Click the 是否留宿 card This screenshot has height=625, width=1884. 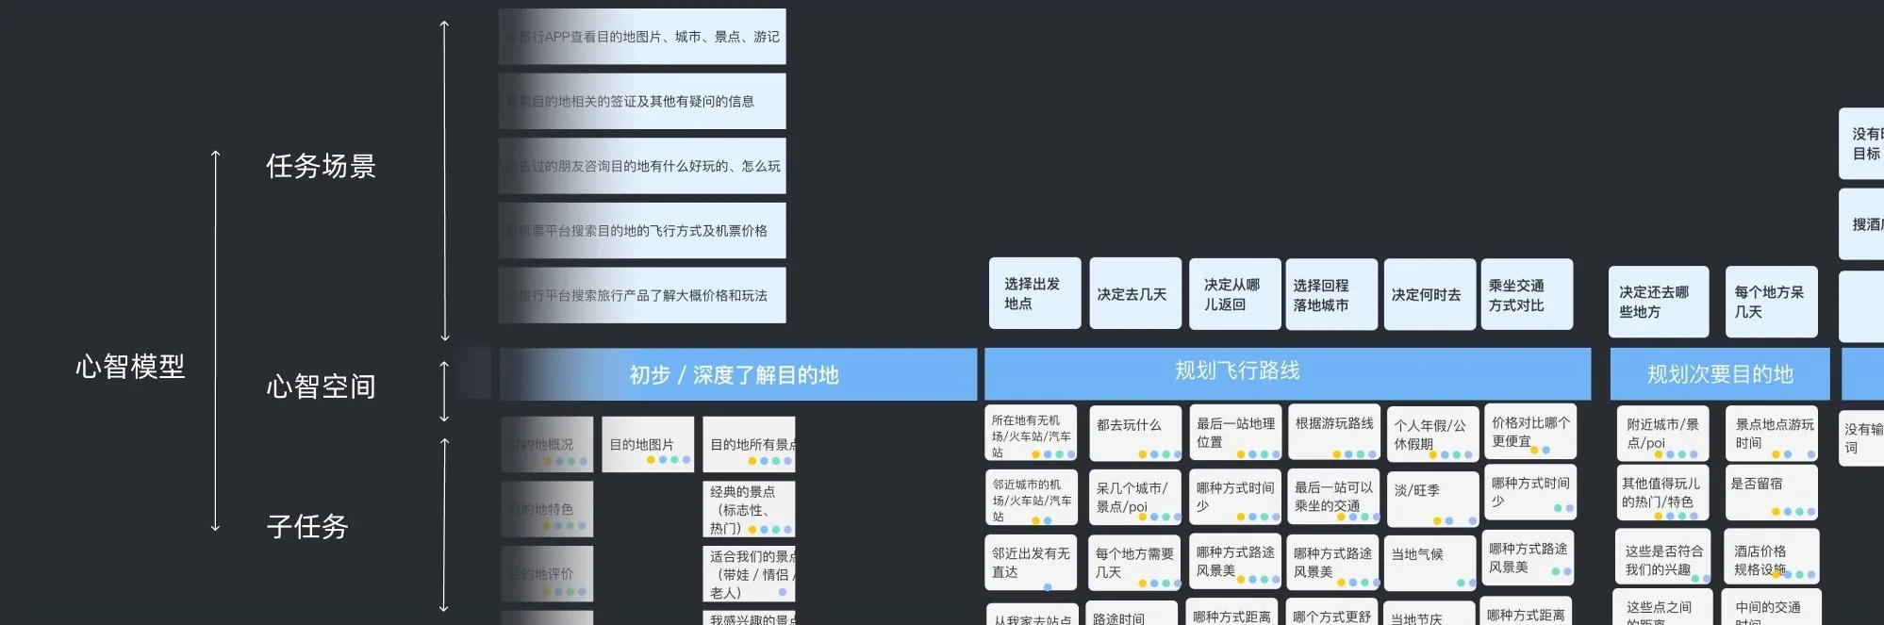point(1773,492)
